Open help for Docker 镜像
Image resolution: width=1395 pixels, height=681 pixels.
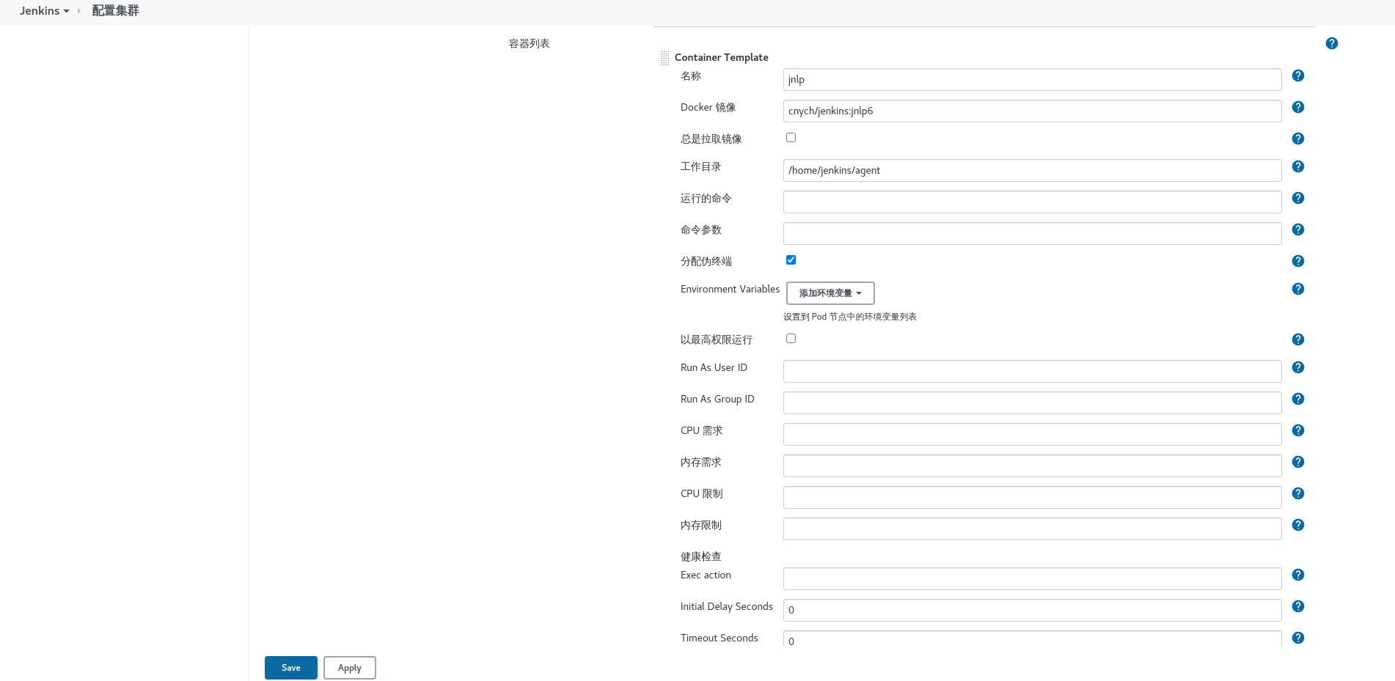coord(1297,107)
